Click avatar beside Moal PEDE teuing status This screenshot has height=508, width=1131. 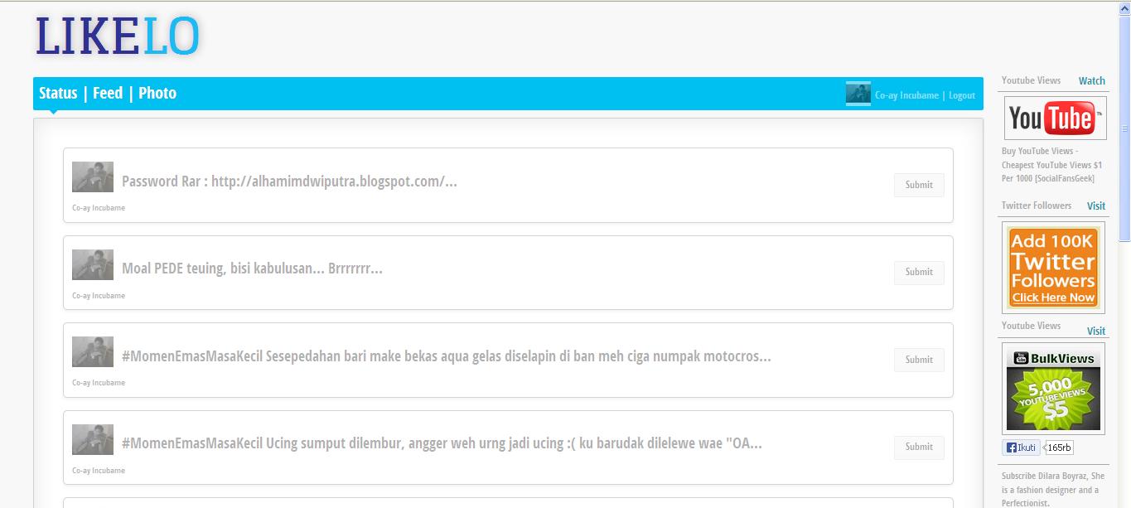(93, 264)
